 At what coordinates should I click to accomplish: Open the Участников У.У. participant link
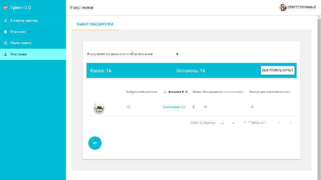click(174, 107)
